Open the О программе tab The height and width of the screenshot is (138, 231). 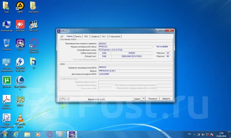pos(114,36)
